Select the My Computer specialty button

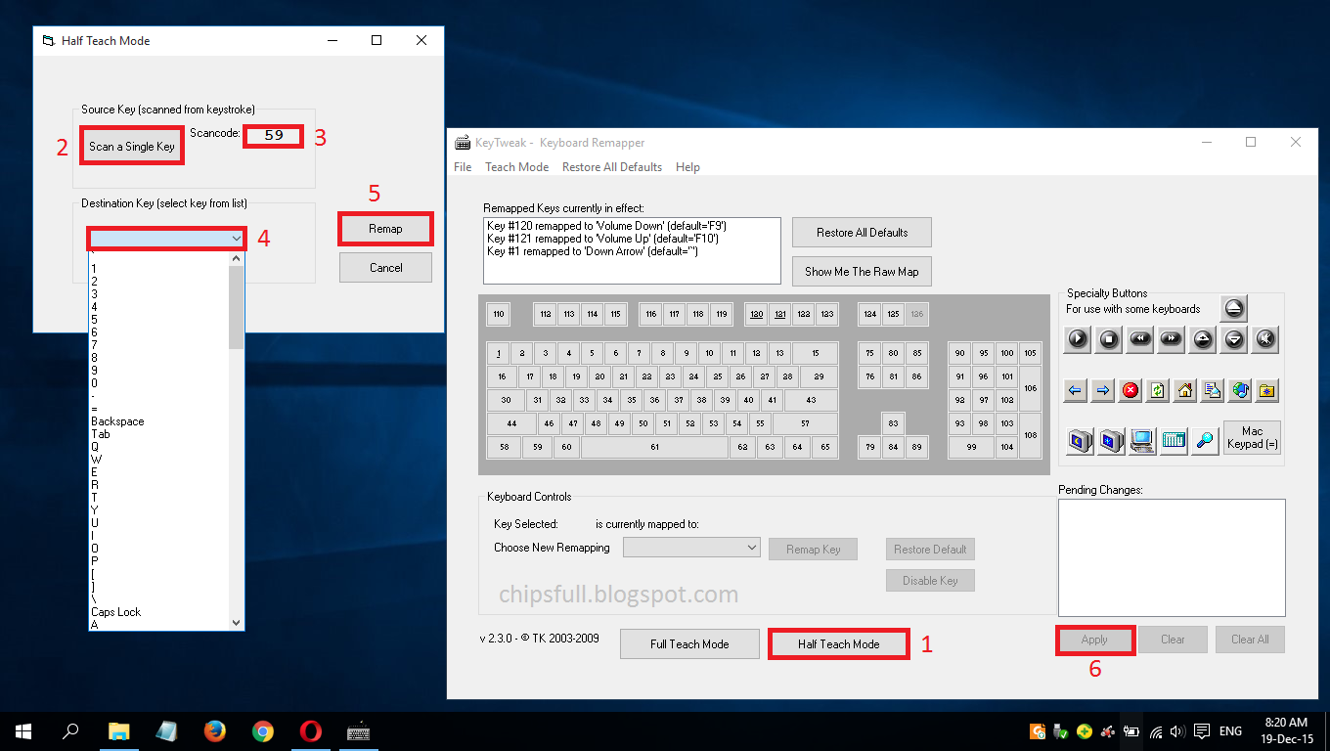(x=1142, y=440)
